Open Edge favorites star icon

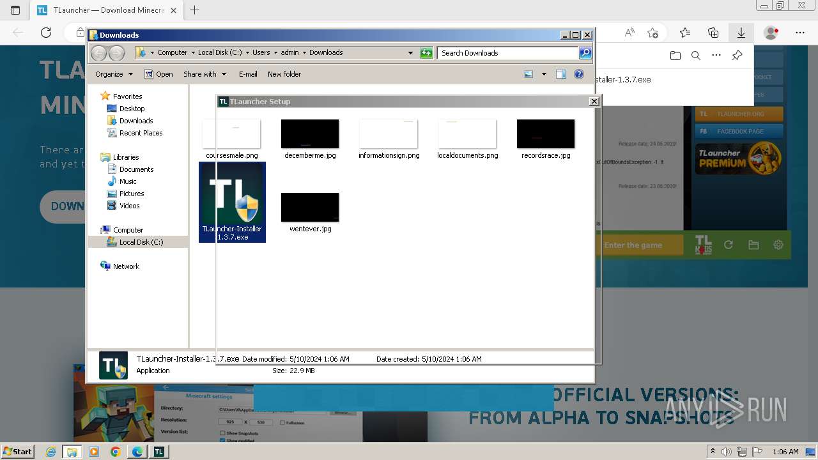coord(685,33)
